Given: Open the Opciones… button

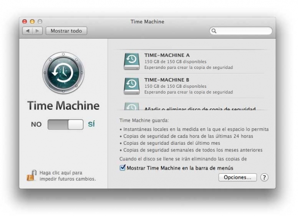Looking at the screenshot, I should (237, 177).
